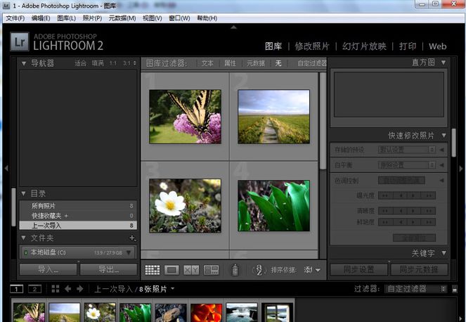Select 无 to disable library filter
This screenshot has width=466, height=322.
278,63
